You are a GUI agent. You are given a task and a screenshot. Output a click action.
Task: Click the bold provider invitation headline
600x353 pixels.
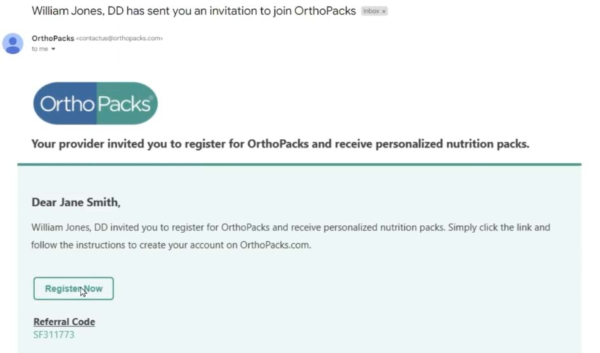[x=280, y=144]
